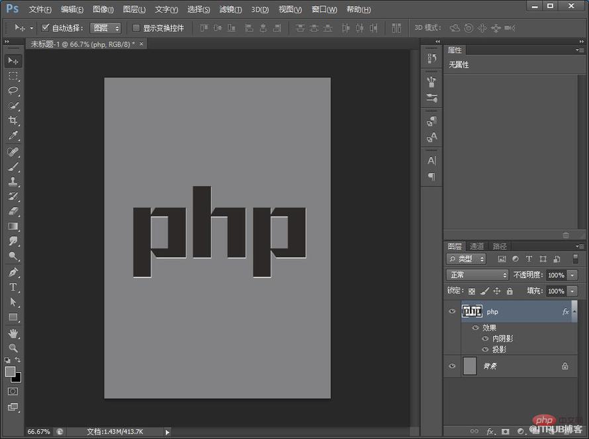Uncheck the 自动选择 checkbox
The image size is (589, 439).
(x=45, y=27)
